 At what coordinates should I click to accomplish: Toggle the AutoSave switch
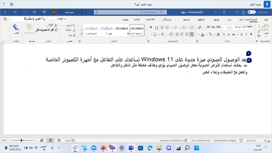(252, 12)
